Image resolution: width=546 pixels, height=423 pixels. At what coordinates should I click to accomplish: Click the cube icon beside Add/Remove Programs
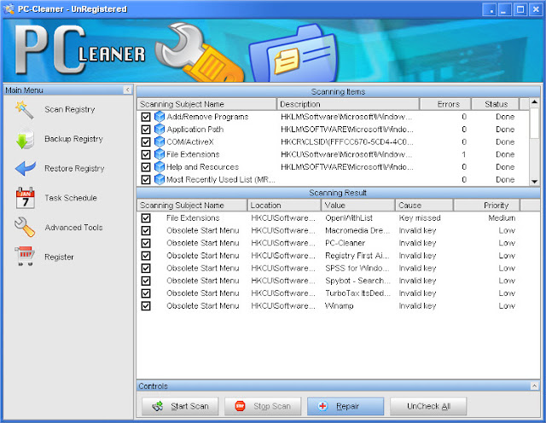(x=160, y=117)
